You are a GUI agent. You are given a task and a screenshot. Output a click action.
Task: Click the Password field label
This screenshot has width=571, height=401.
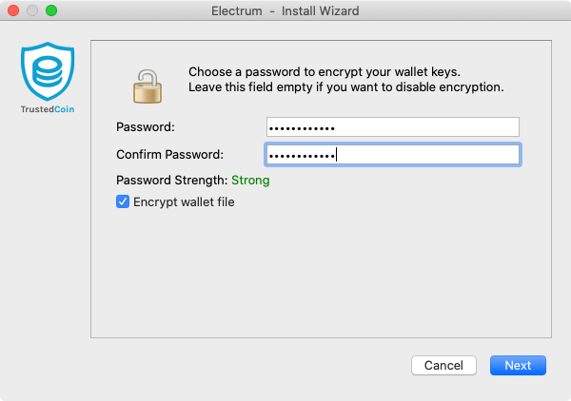point(146,127)
